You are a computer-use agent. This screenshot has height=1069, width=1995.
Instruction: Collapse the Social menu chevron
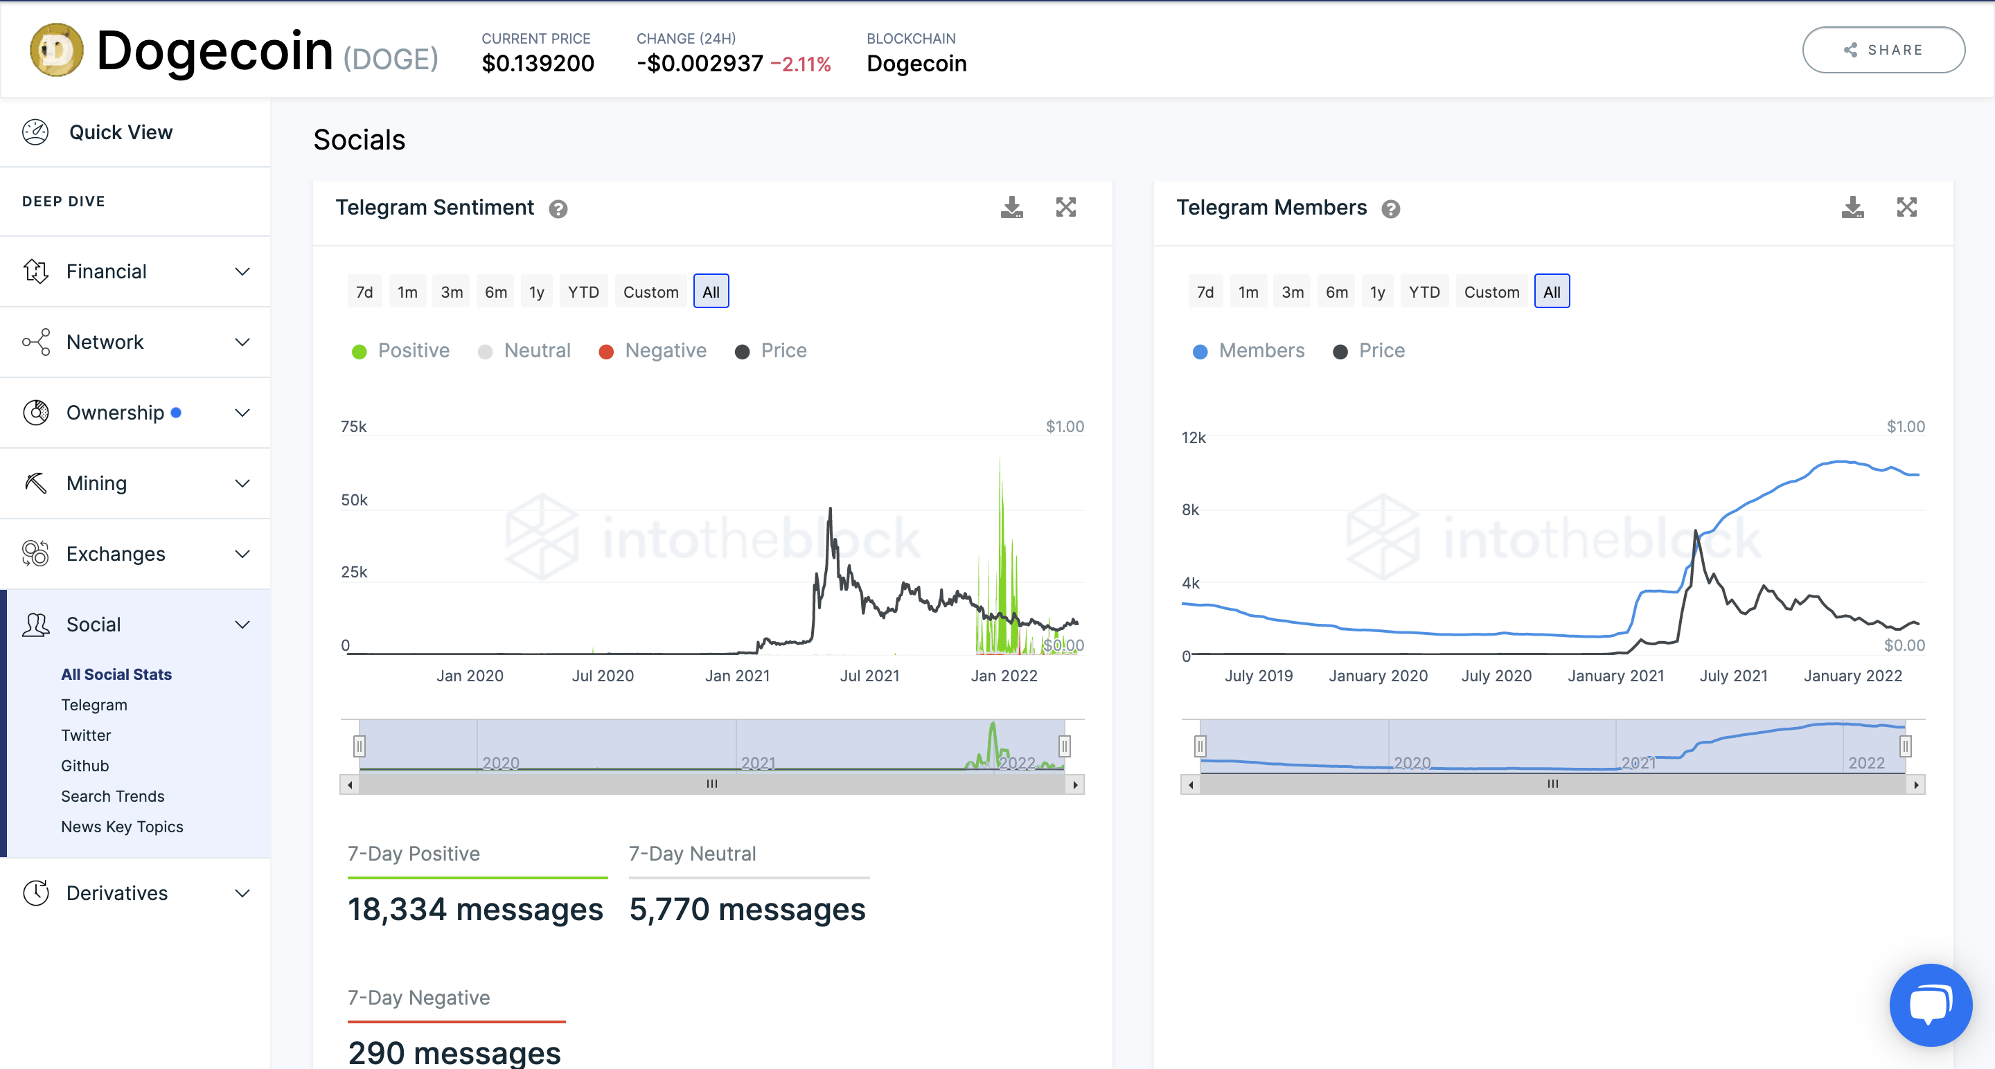coord(242,625)
